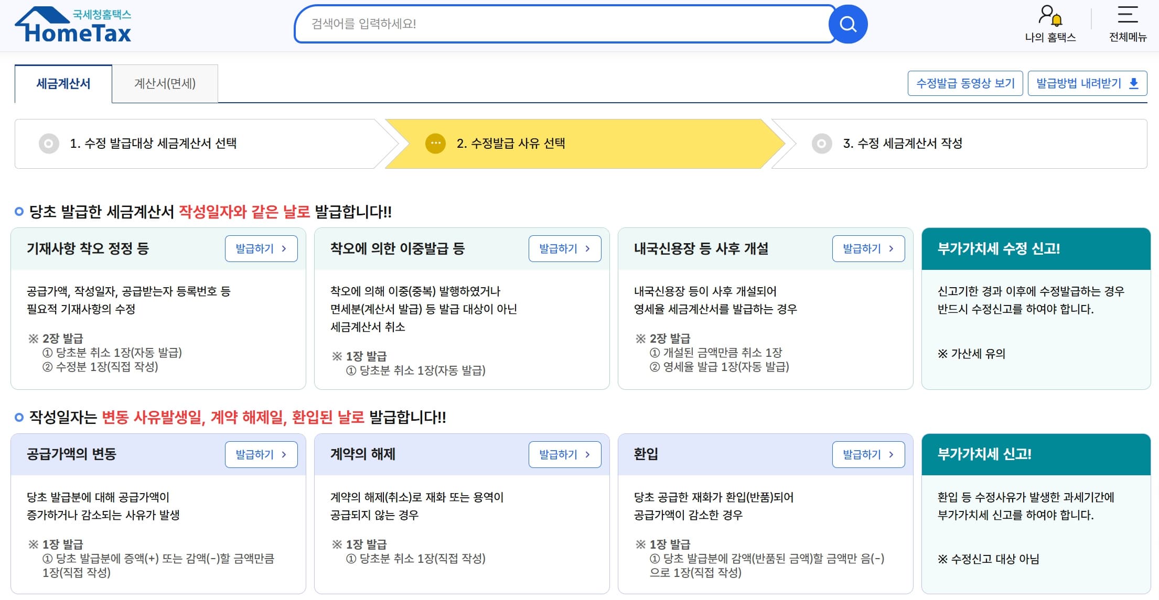Image resolution: width=1159 pixels, height=600 pixels.
Task: Click the step 1 circle indicator
Action: click(x=49, y=144)
